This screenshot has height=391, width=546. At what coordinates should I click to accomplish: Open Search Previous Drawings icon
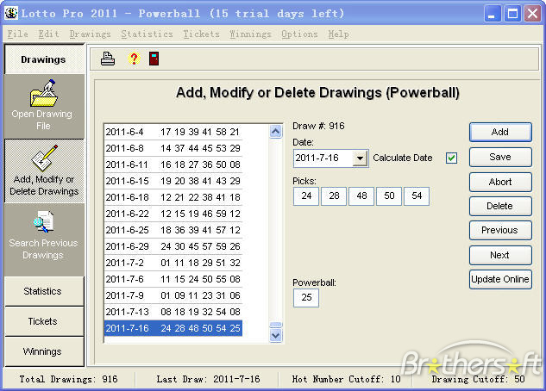[43, 221]
